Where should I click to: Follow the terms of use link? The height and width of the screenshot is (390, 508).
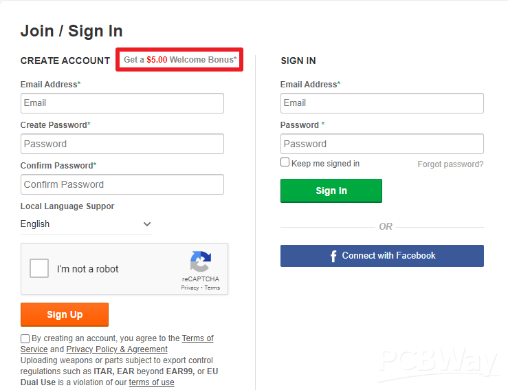tap(151, 382)
